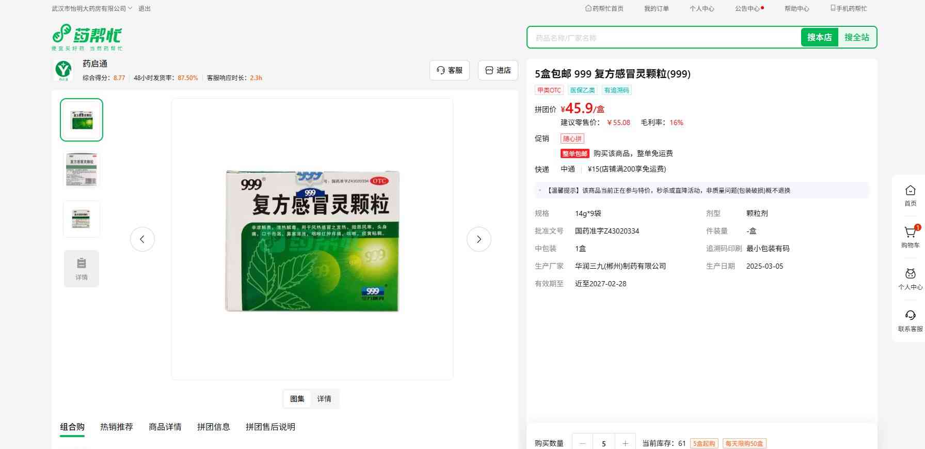
Task: Decrease purchase quantity with minus button
Action: [583, 443]
